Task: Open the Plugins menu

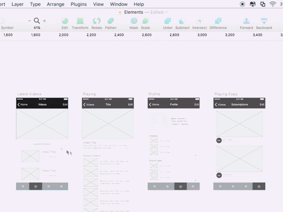Action: tap(79, 4)
